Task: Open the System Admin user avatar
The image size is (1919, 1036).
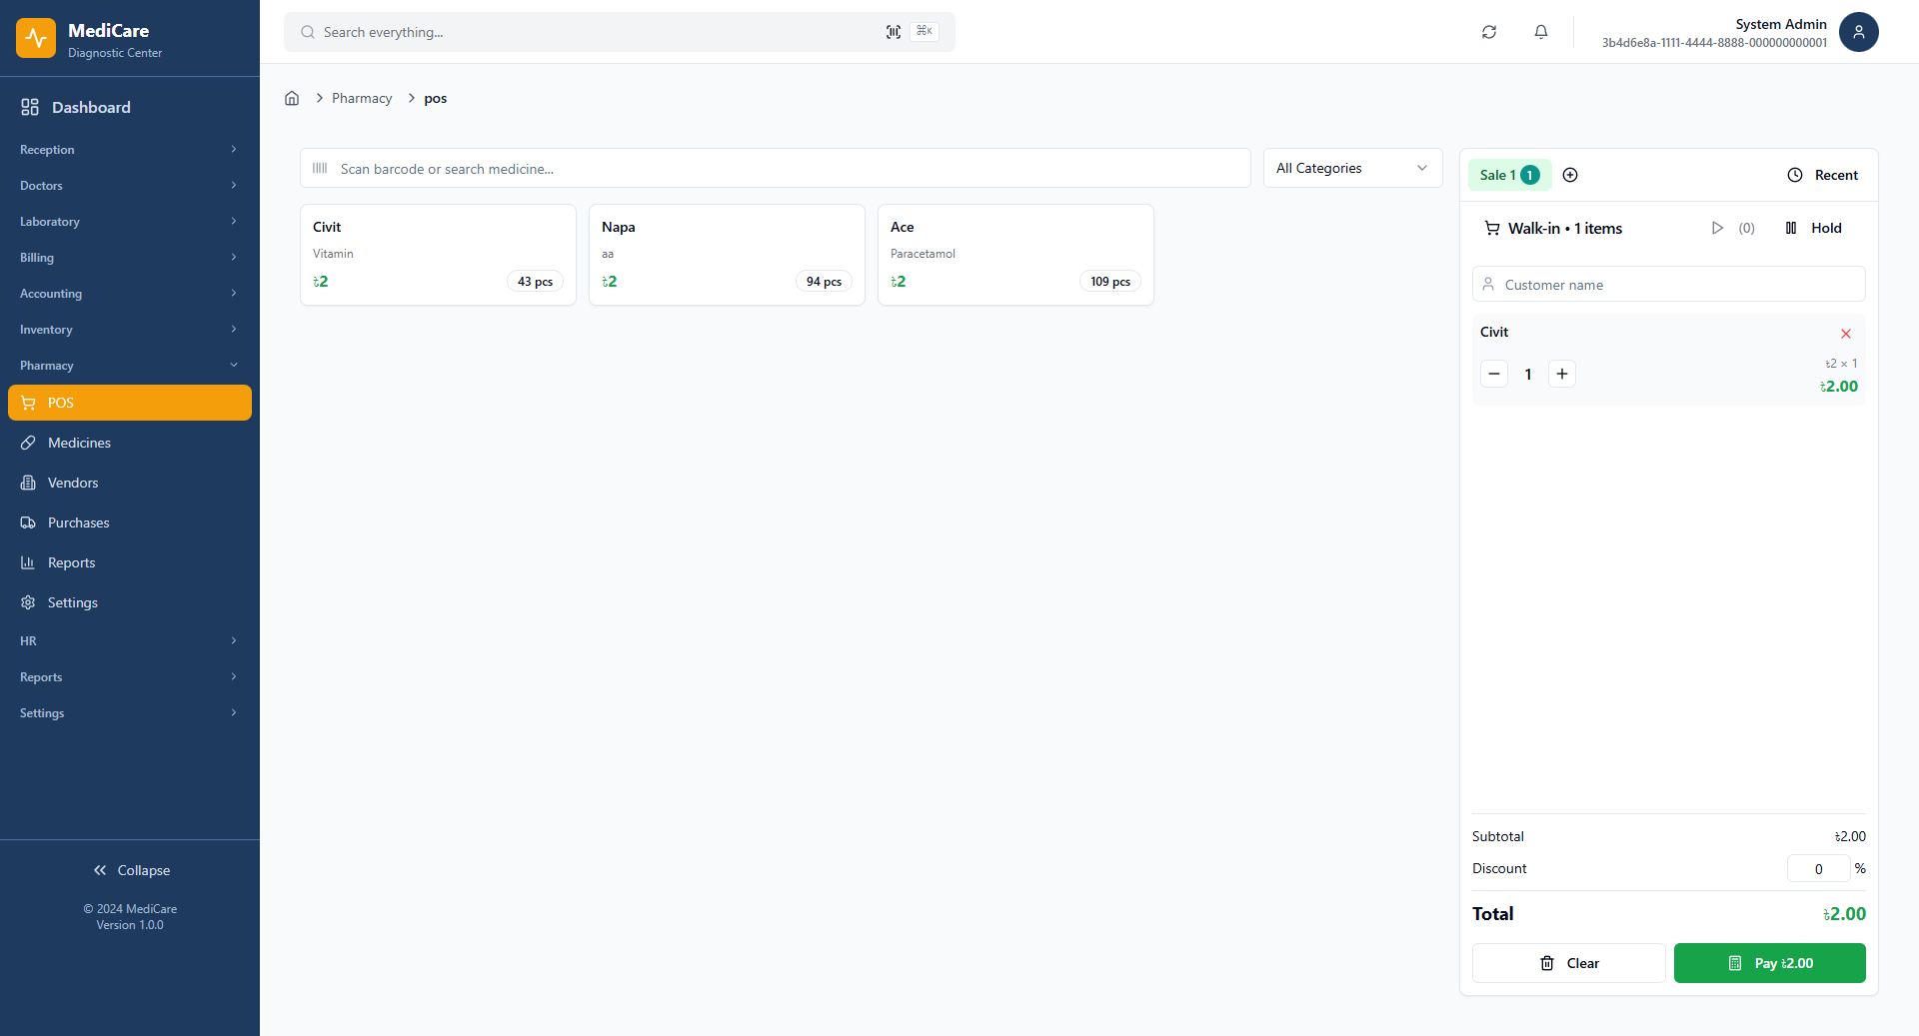Action: click(1858, 32)
